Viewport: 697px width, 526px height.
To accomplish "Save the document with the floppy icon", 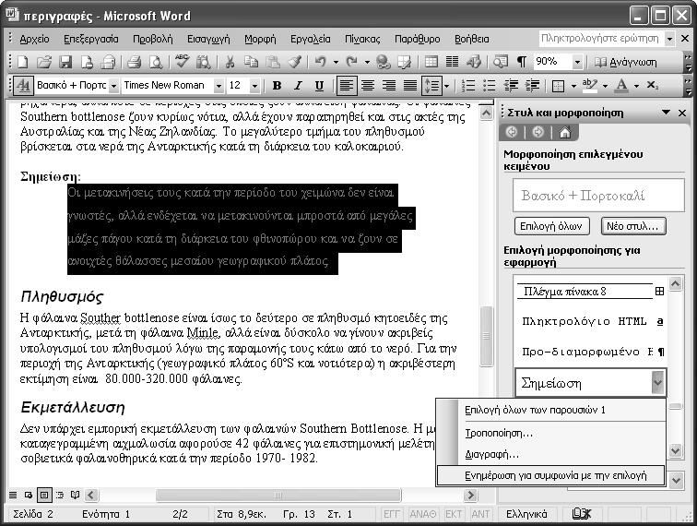I will (65, 62).
